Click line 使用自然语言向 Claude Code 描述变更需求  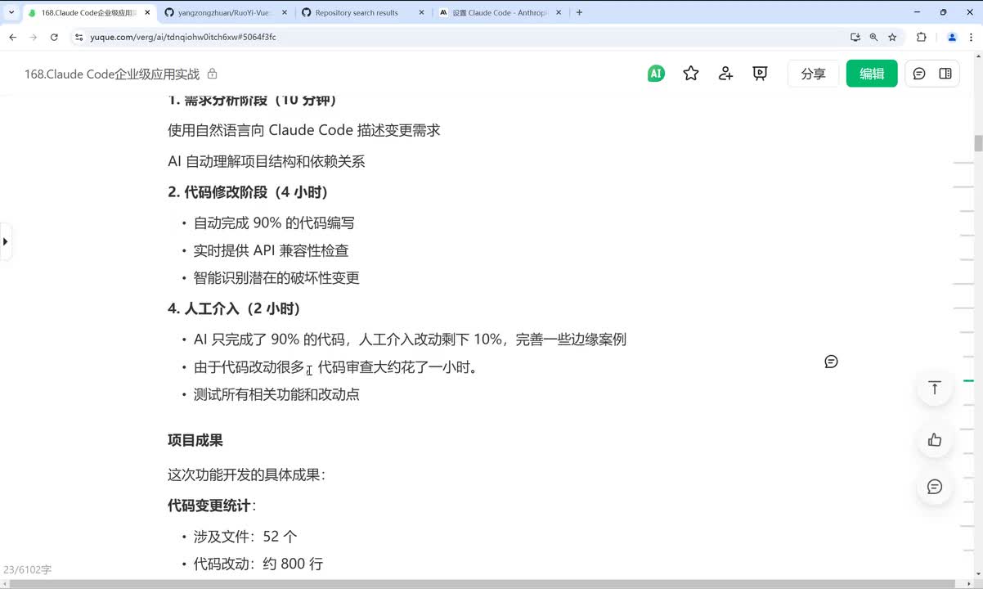304,130
